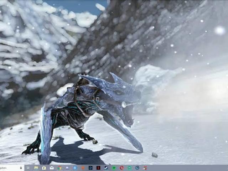Open File Explorer from the taskbar
Image resolution: width=228 pixels, height=171 pixels.
click(36, 168)
